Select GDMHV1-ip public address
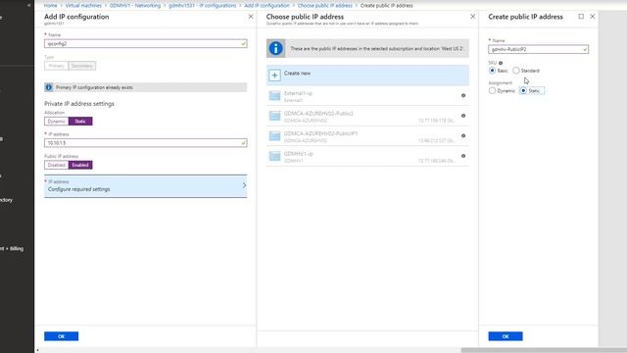 point(367,157)
